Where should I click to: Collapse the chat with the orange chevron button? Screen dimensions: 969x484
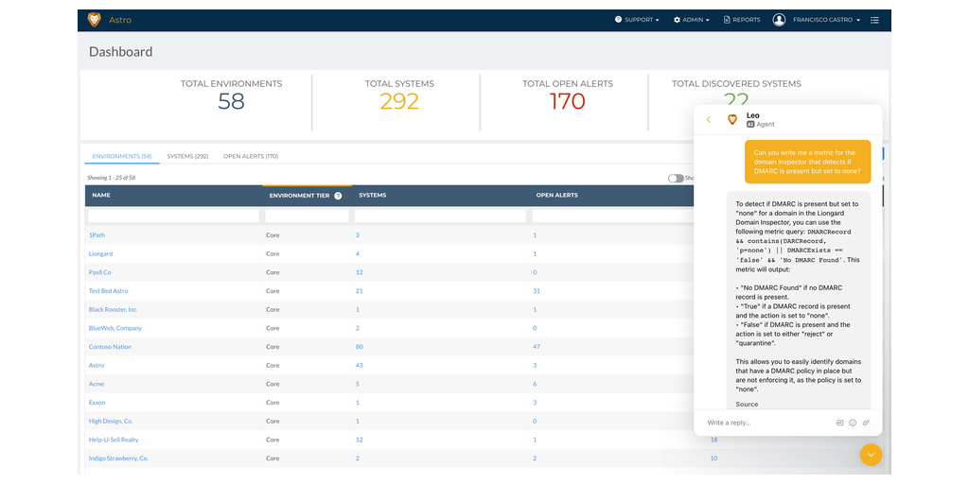click(x=871, y=455)
